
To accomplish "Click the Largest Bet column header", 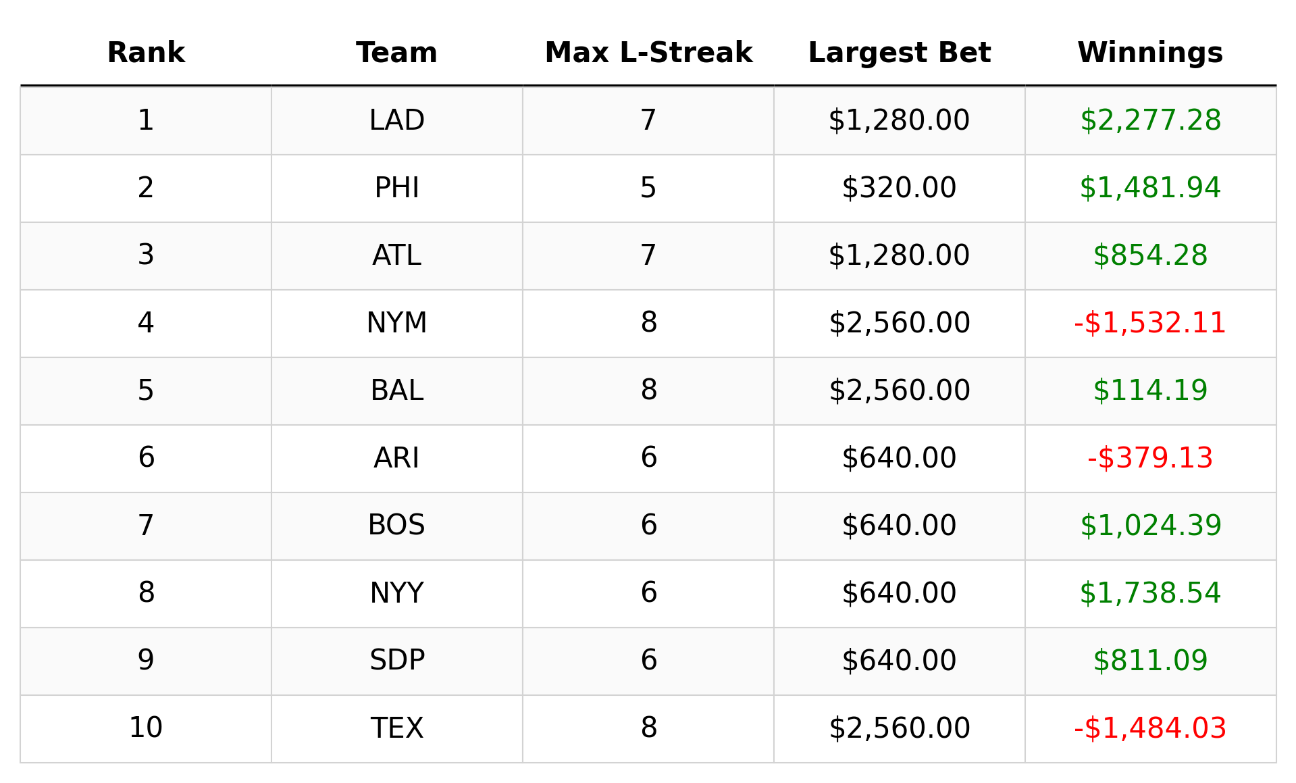I will (899, 53).
